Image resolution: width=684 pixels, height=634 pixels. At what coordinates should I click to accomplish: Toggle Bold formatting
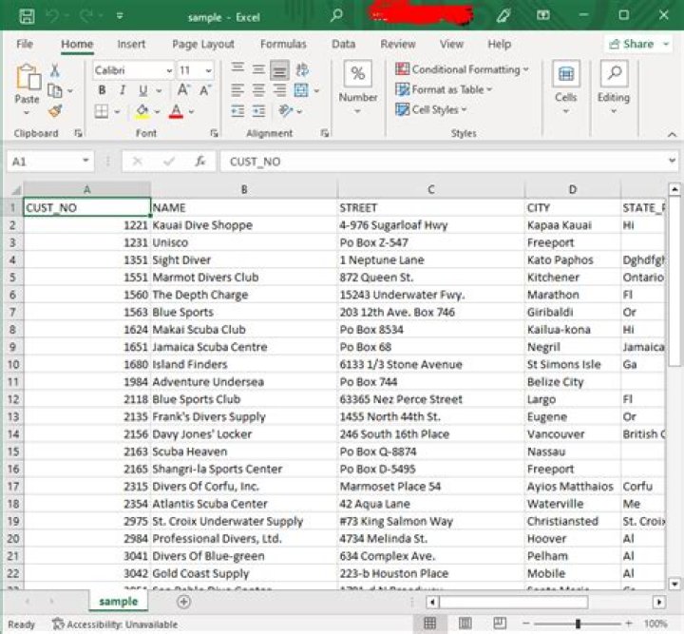(x=102, y=91)
